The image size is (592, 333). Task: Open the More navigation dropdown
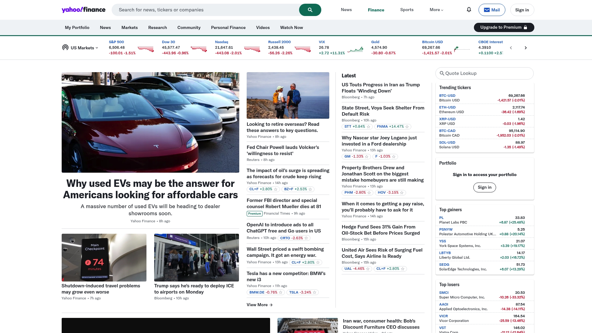pos(436,10)
